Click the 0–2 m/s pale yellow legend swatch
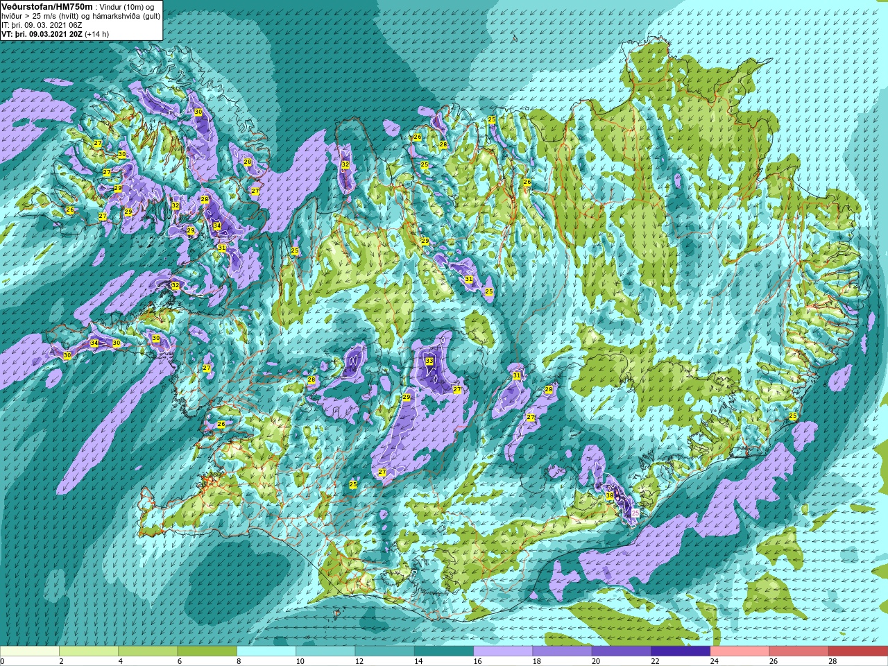 pos(30,651)
